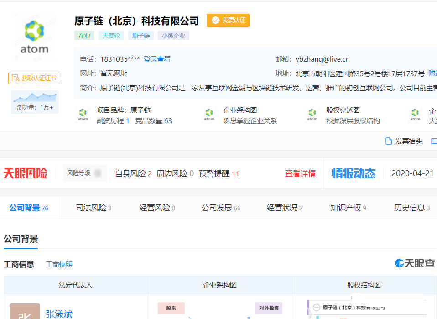Click the 获取认证证书 button
This screenshot has height=319, width=437.
[x=34, y=78]
